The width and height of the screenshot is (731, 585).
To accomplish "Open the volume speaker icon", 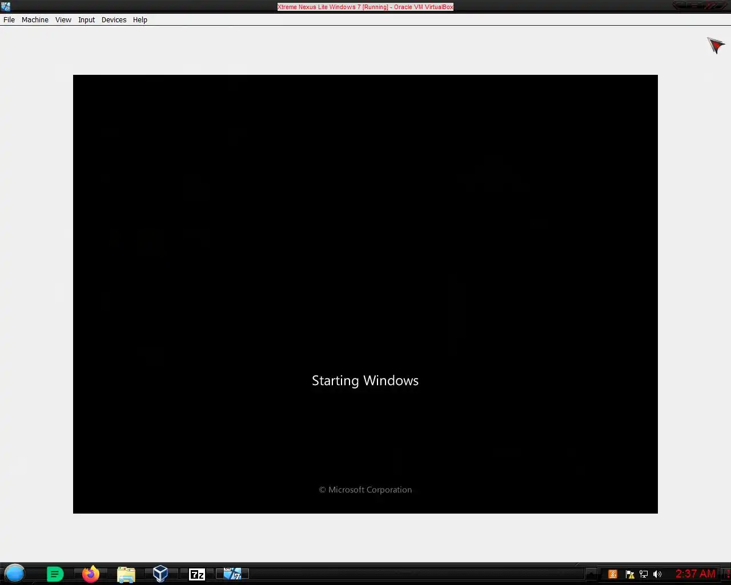I will click(x=657, y=574).
